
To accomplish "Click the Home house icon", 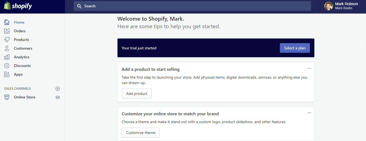I will click(x=7, y=22).
